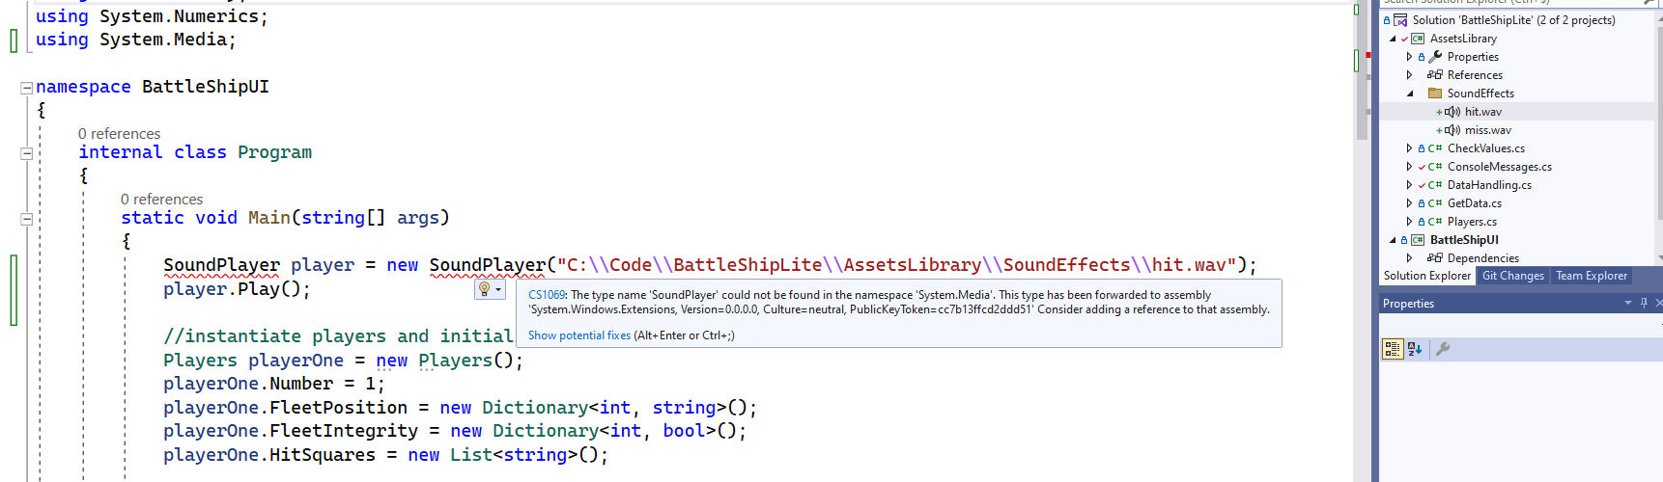This screenshot has height=482, width=1663.
Task: Open Properties panel window position dropdown
Action: coord(1628,303)
